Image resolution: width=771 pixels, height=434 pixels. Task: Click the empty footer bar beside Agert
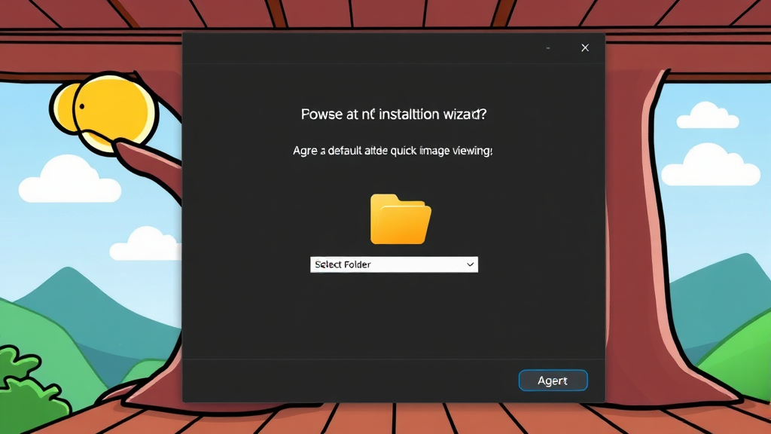(346, 381)
